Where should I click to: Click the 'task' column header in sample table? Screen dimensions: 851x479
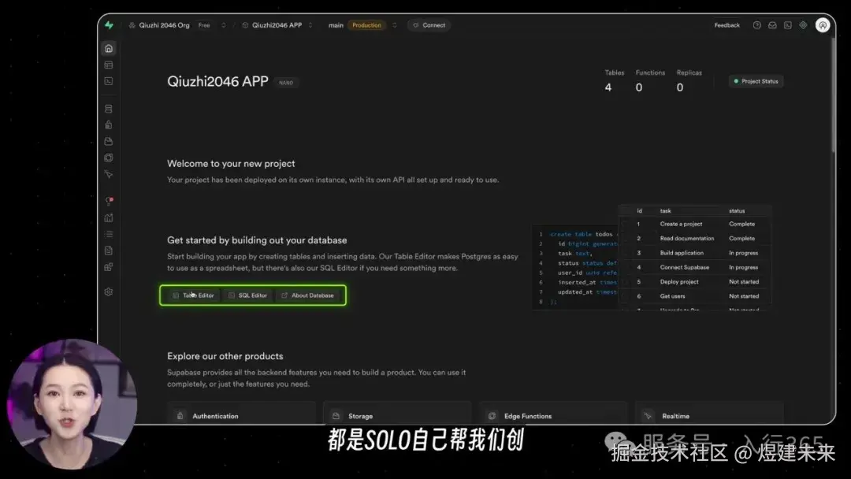(x=665, y=210)
